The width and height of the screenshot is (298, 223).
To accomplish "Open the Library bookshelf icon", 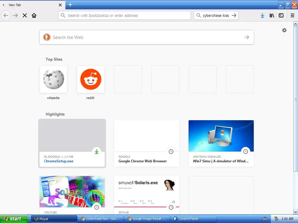I will coord(272,15).
